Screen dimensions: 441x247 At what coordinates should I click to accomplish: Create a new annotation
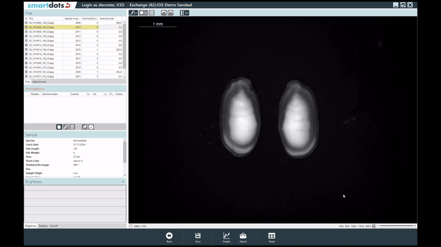click(59, 127)
